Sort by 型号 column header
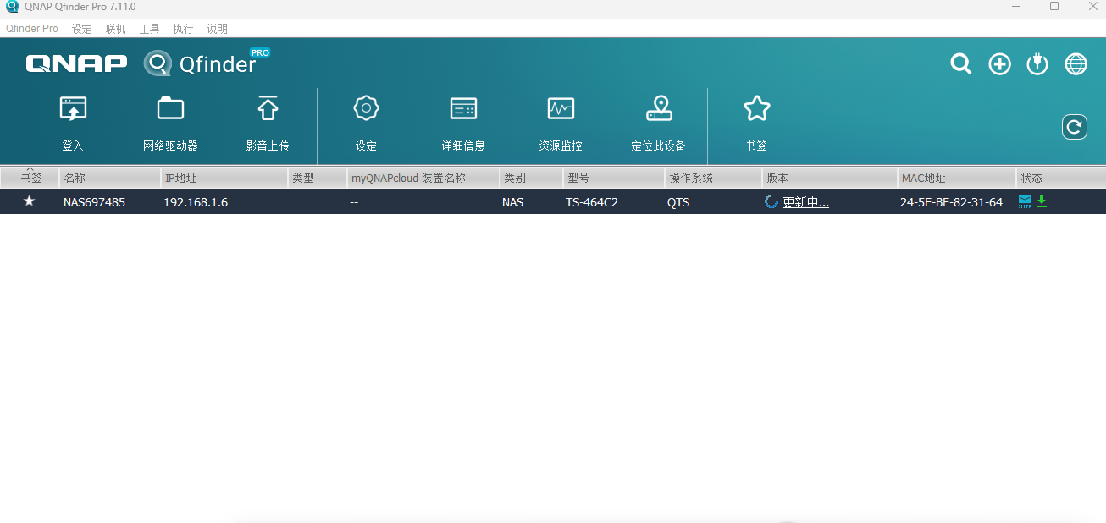 pos(614,178)
